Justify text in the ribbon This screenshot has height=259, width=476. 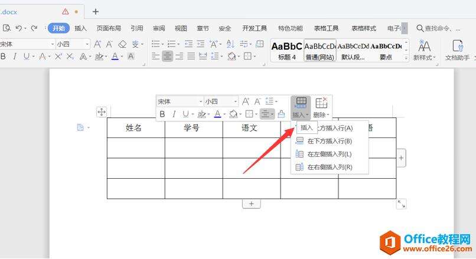[x=191, y=57]
